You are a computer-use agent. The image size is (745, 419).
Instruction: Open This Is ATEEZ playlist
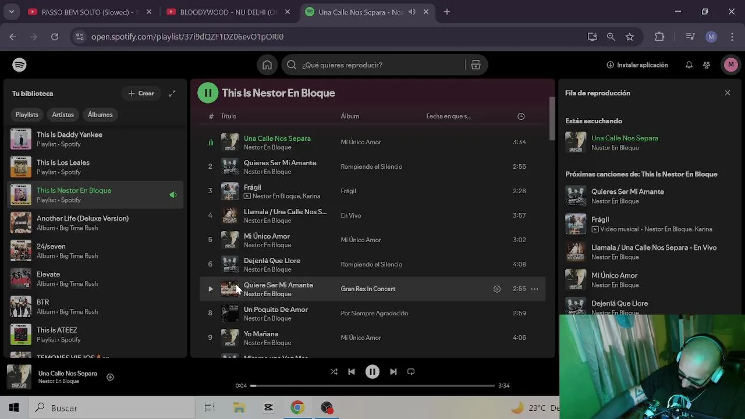pos(94,335)
